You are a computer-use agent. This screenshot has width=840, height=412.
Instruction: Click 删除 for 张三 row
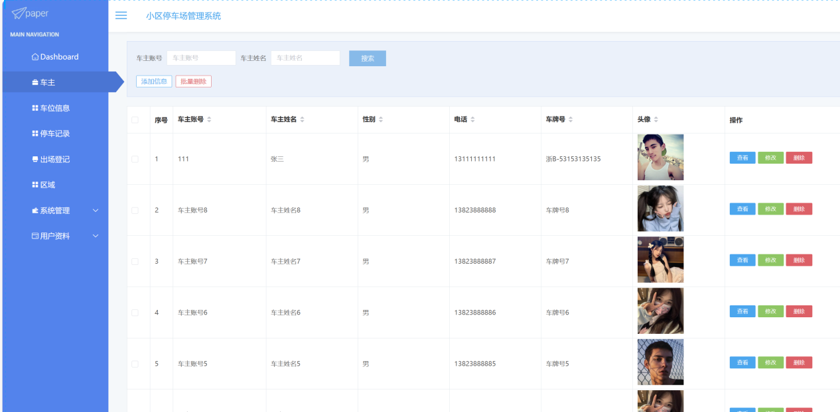coord(799,158)
